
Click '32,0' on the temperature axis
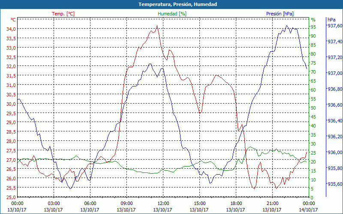11,66
